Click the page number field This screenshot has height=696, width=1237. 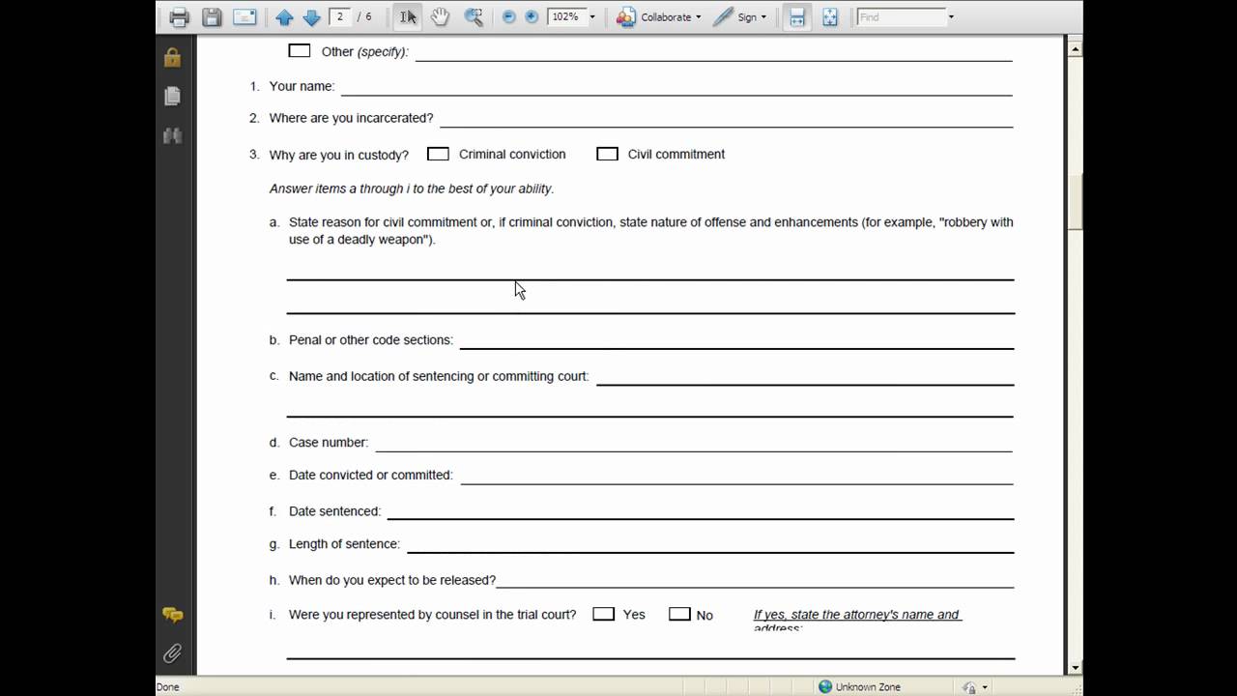[340, 16]
